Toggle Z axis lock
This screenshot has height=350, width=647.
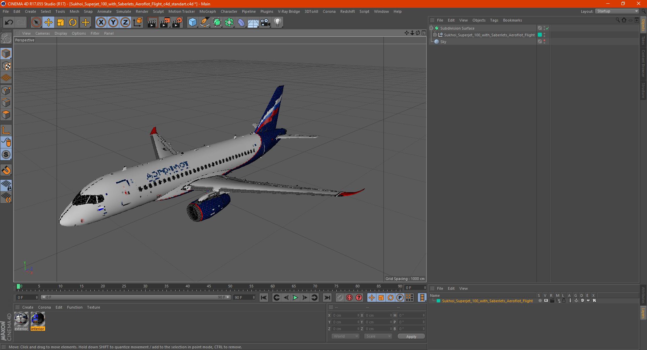tap(125, 23)
